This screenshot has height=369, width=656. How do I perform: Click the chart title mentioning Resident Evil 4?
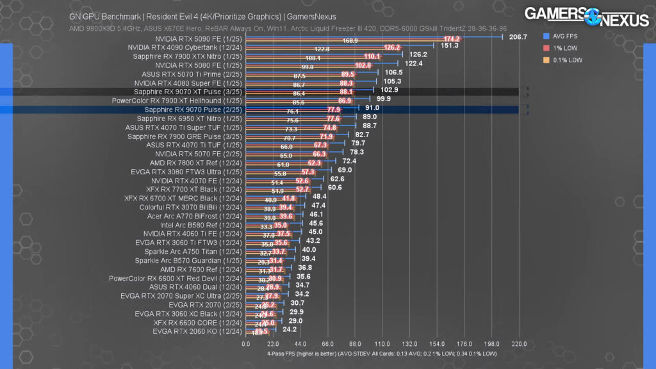[202, 17]
